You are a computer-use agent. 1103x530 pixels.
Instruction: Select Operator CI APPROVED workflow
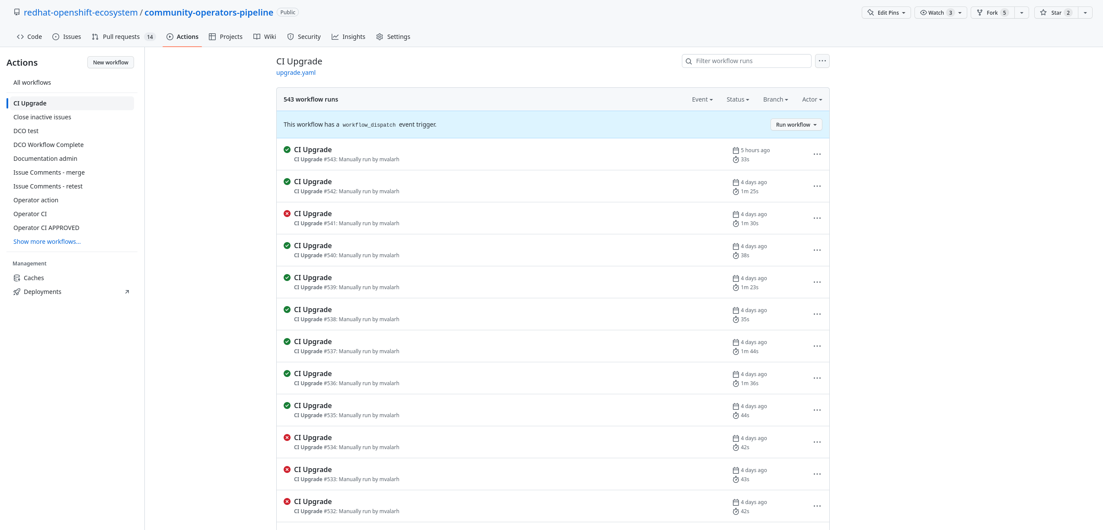[x=70, y=228]
